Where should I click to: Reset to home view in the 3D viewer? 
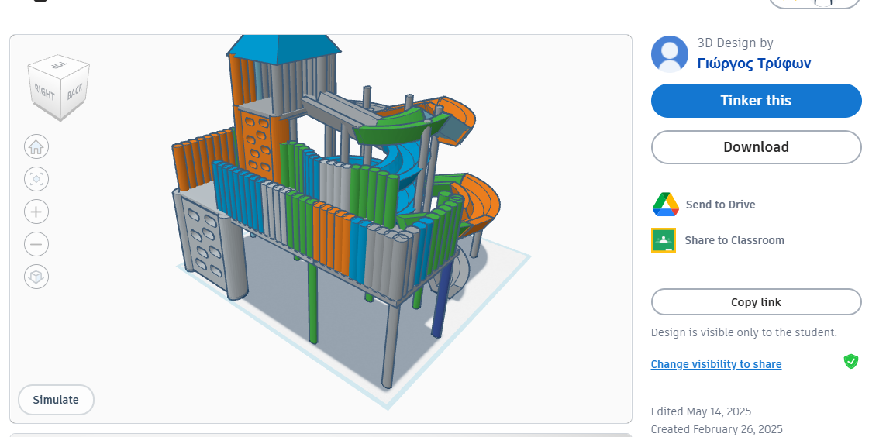point(36,146)
